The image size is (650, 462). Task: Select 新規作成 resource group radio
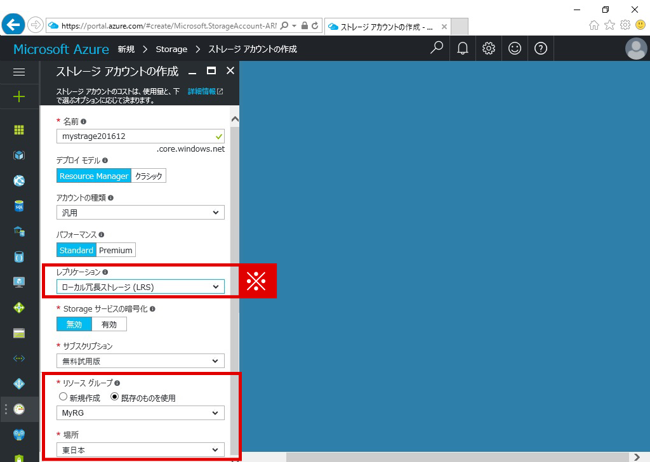(63, 397)
